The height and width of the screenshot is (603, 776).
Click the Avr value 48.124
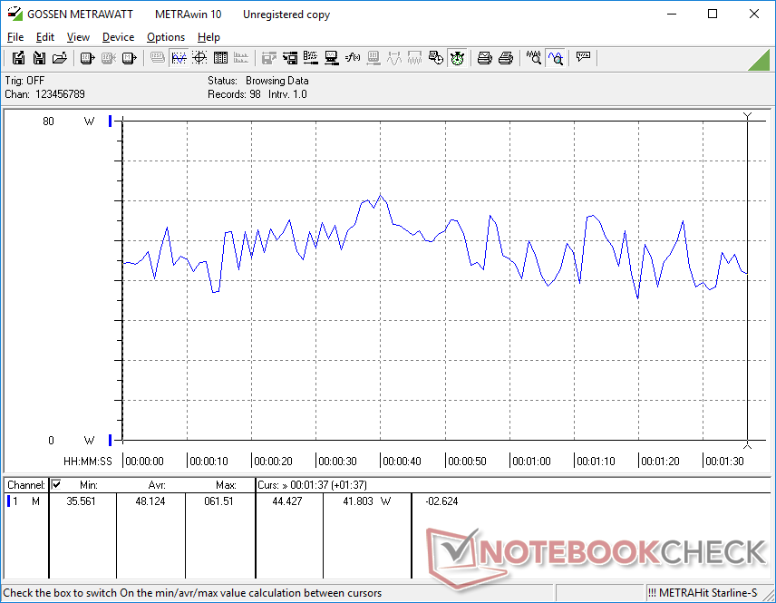pyautogui.click(x=150, y=501)
